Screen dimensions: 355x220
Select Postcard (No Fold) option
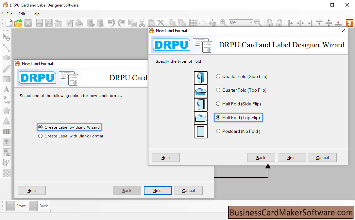point(238,131)
